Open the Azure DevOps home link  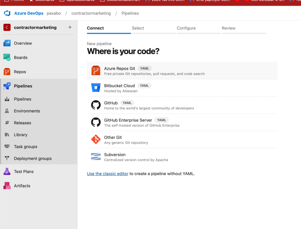coord(29,13)
